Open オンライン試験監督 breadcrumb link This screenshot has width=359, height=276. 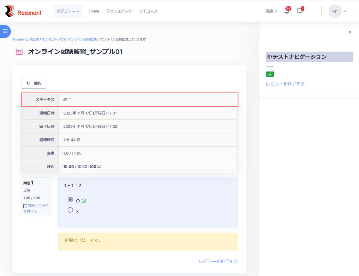point(82,39)
